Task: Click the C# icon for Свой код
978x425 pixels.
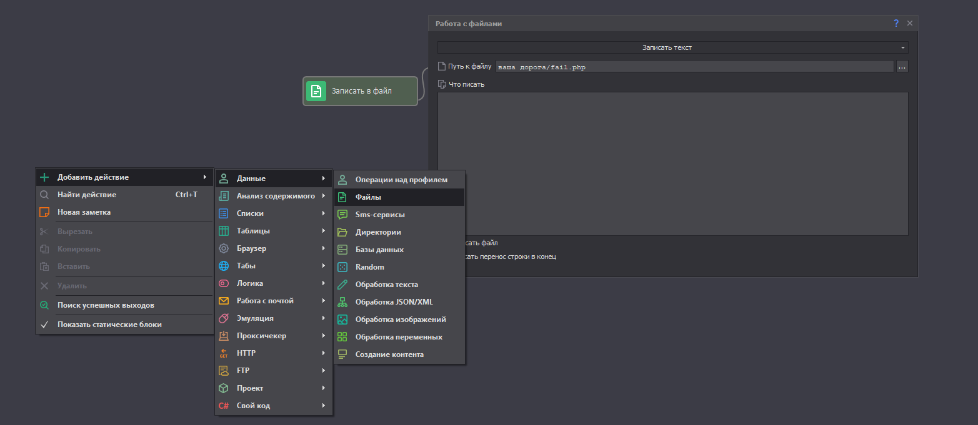Action: point(224,406)
